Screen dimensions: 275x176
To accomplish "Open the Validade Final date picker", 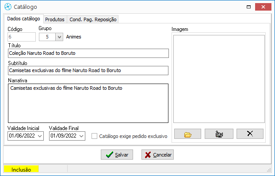I will click(x=81, y=136).
